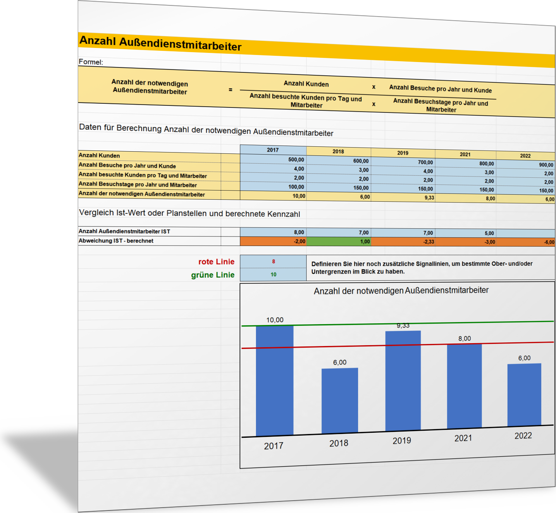Viewport: 556px width, 513px height.
Task: Click the chart title 'Anzahl der notwendigen Außendienstmitarbeiter'
Action: click(401, 291)
